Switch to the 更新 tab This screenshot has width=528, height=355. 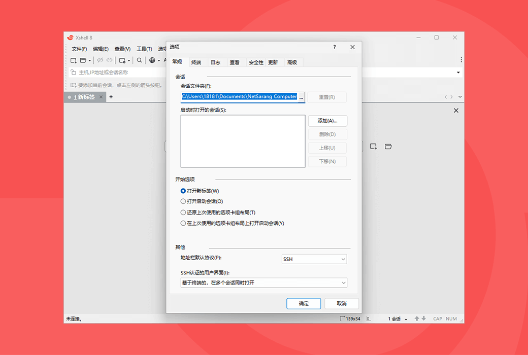pyautogui.click(x=273, y=62)
